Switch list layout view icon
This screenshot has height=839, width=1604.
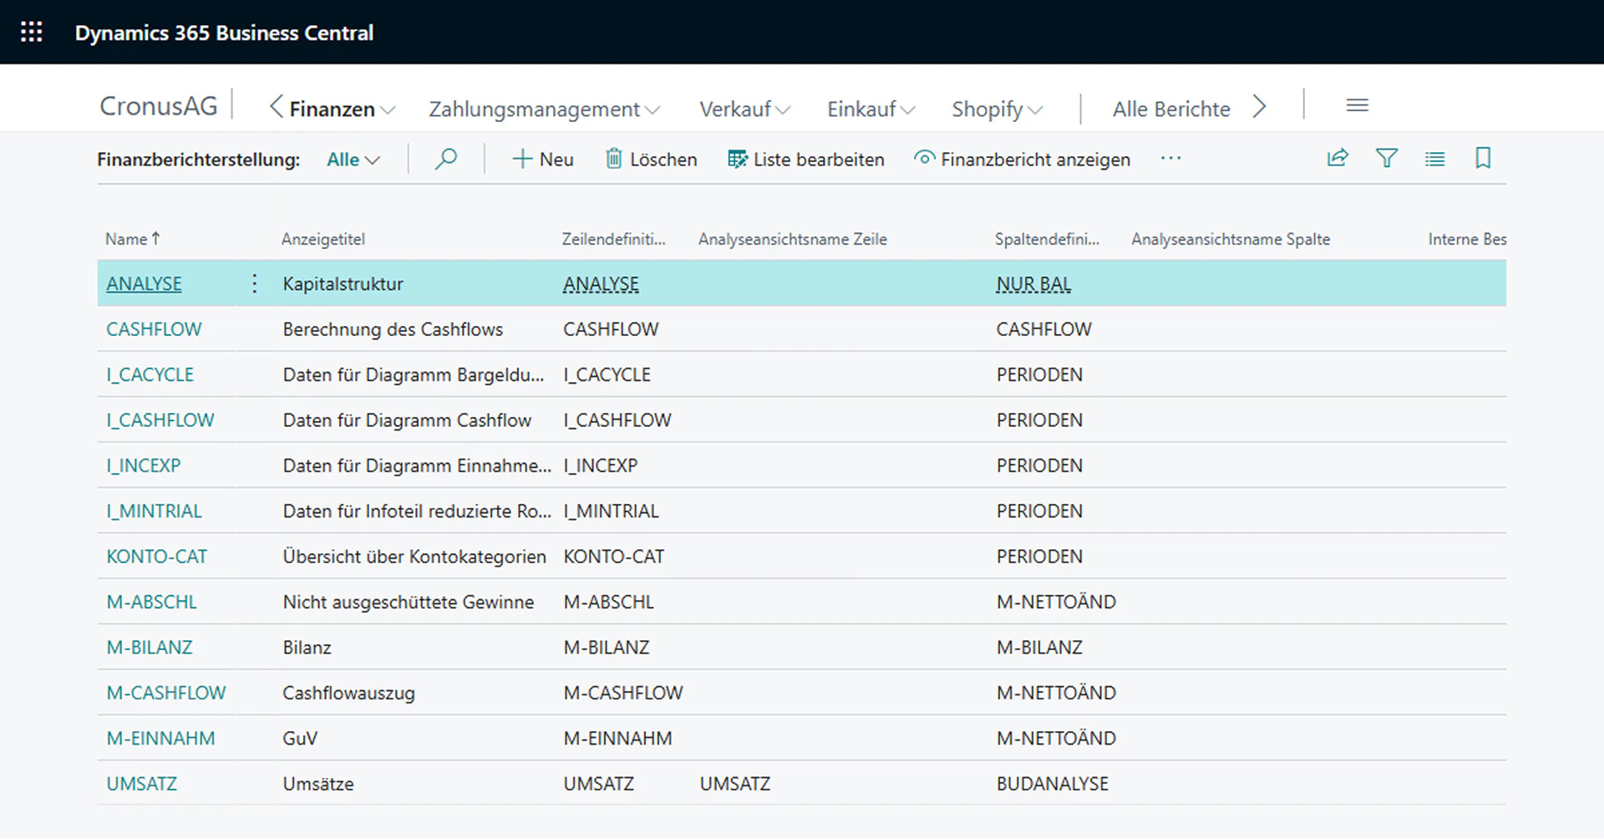1435,158
